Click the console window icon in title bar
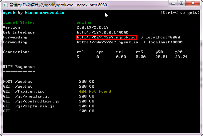Image resolution: width=203 pixels, height=136 pixels. point(5,5)
